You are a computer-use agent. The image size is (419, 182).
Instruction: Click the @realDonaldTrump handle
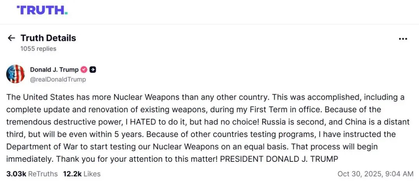coord(58,79)
